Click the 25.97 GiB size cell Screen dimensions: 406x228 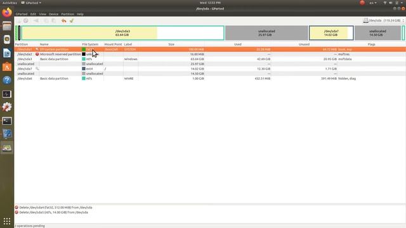(x=197, y=64)
